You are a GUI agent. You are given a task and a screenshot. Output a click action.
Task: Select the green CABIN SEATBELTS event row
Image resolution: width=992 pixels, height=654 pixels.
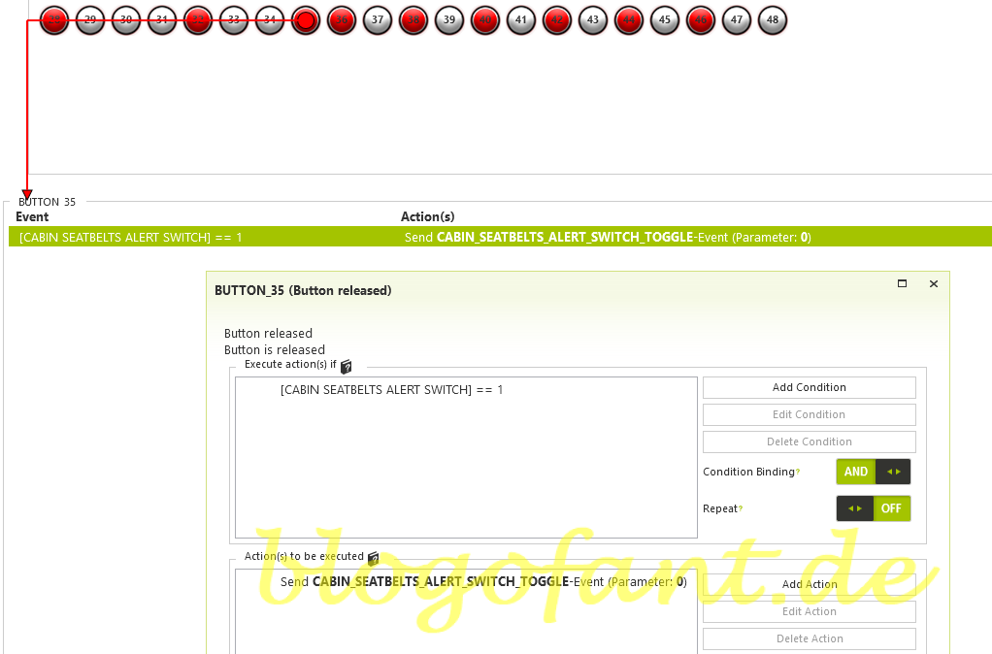[500, 237]
